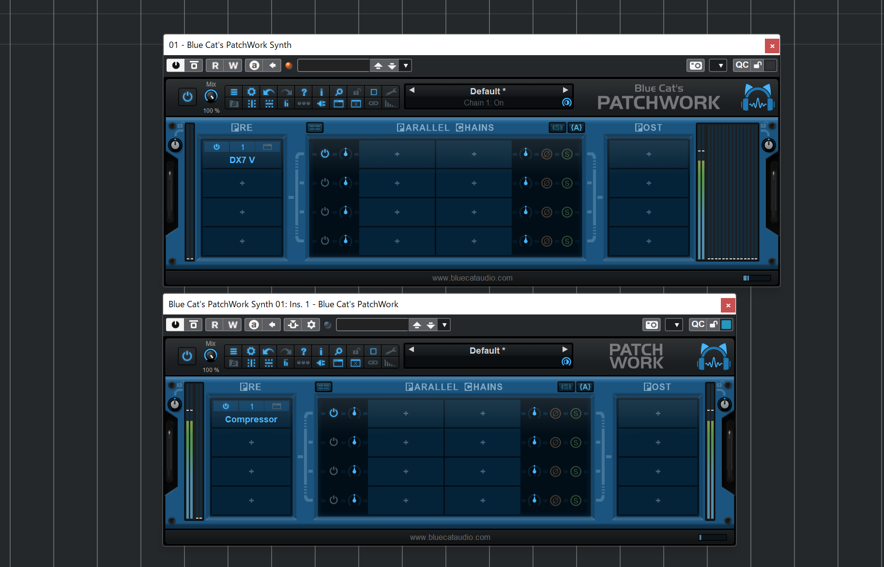Toggle chain 1 solo S in PatchWork Synth
The width and height of the screenshot is (884, 567).
[567, 154]
